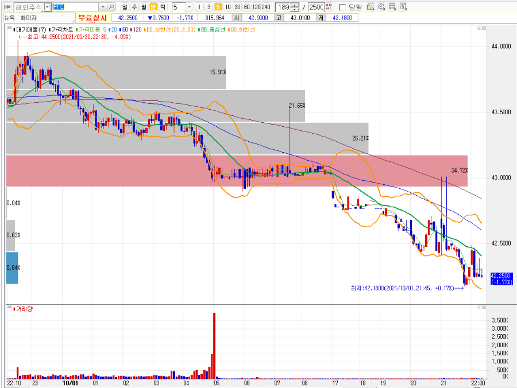
Task: Click the chart analysis icon beside 당일
Action: click(x=371, y=6)
